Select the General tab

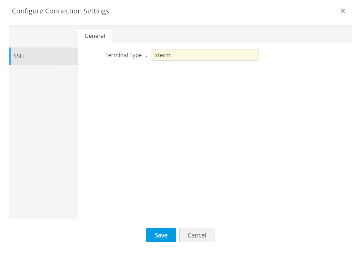point(95,36)
